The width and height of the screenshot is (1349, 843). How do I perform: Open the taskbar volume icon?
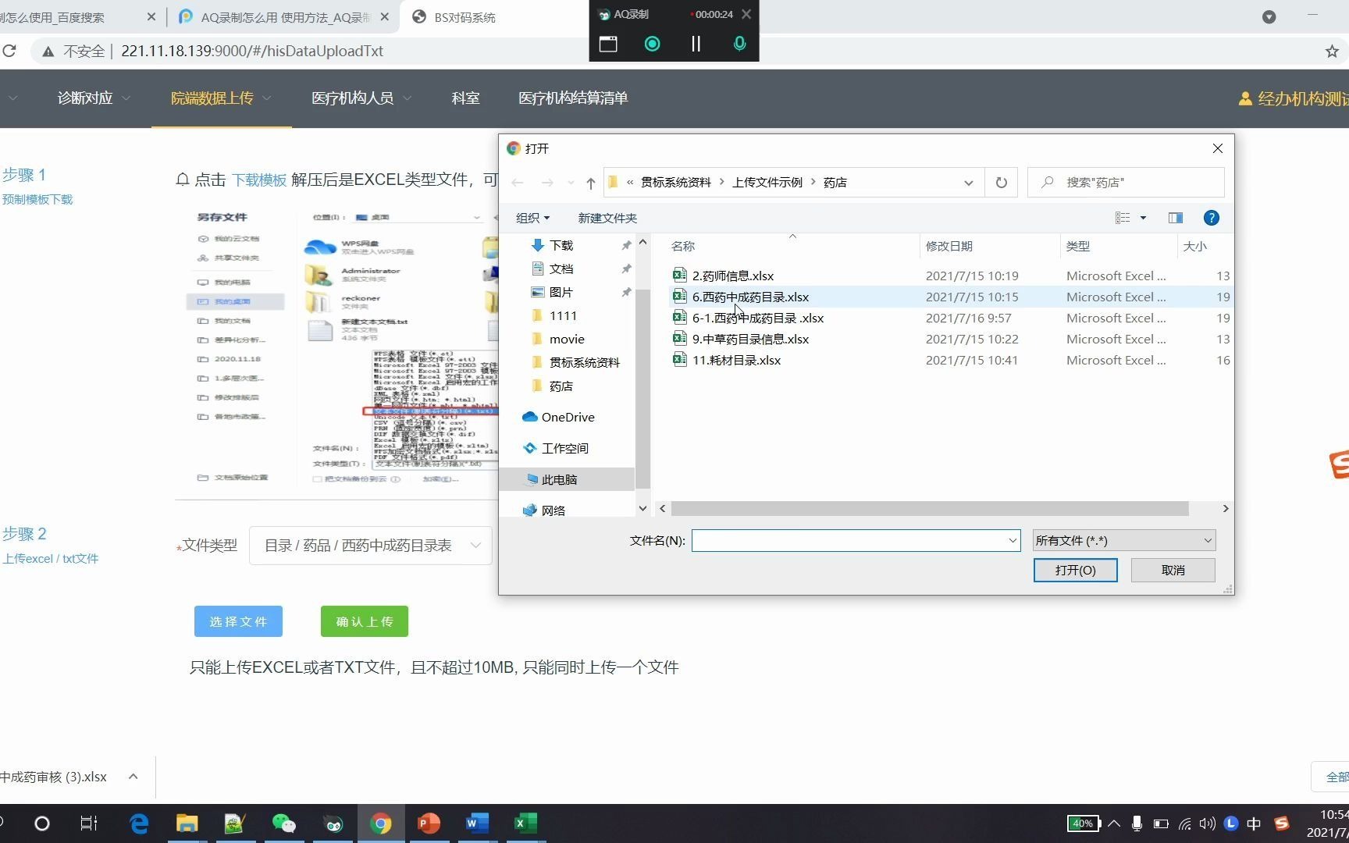pyautogui.click(x=1208, y=823)
